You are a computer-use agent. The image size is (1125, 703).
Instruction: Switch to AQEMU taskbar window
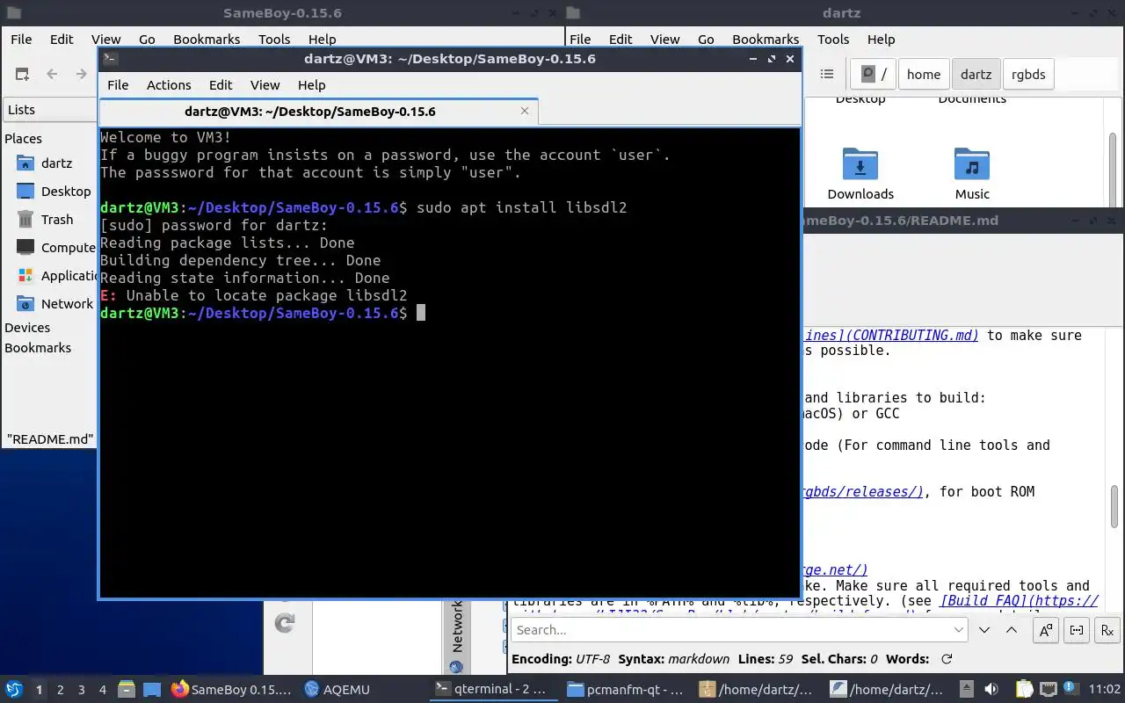coord(337,690)
